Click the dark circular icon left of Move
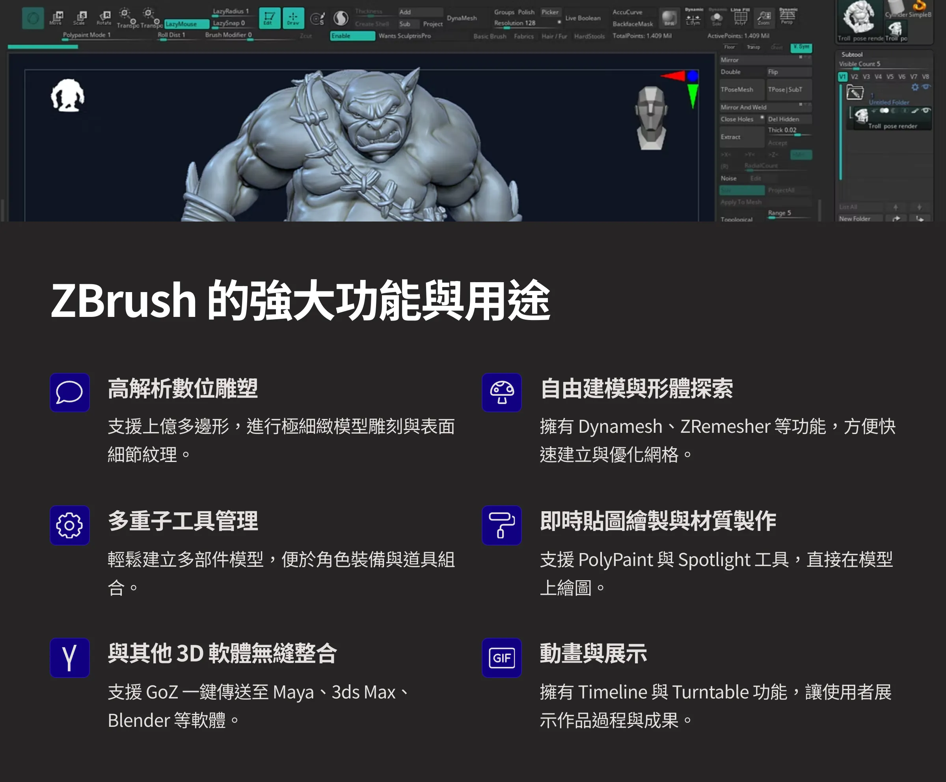946x782 pixels. click(33, 18)
